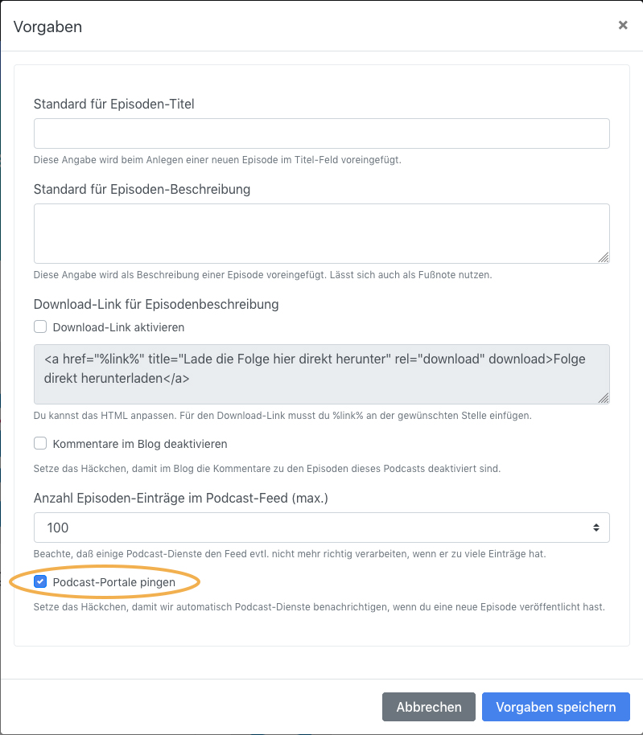
Task: Click inside the download link HTML code box
Action: coord(321,374)
